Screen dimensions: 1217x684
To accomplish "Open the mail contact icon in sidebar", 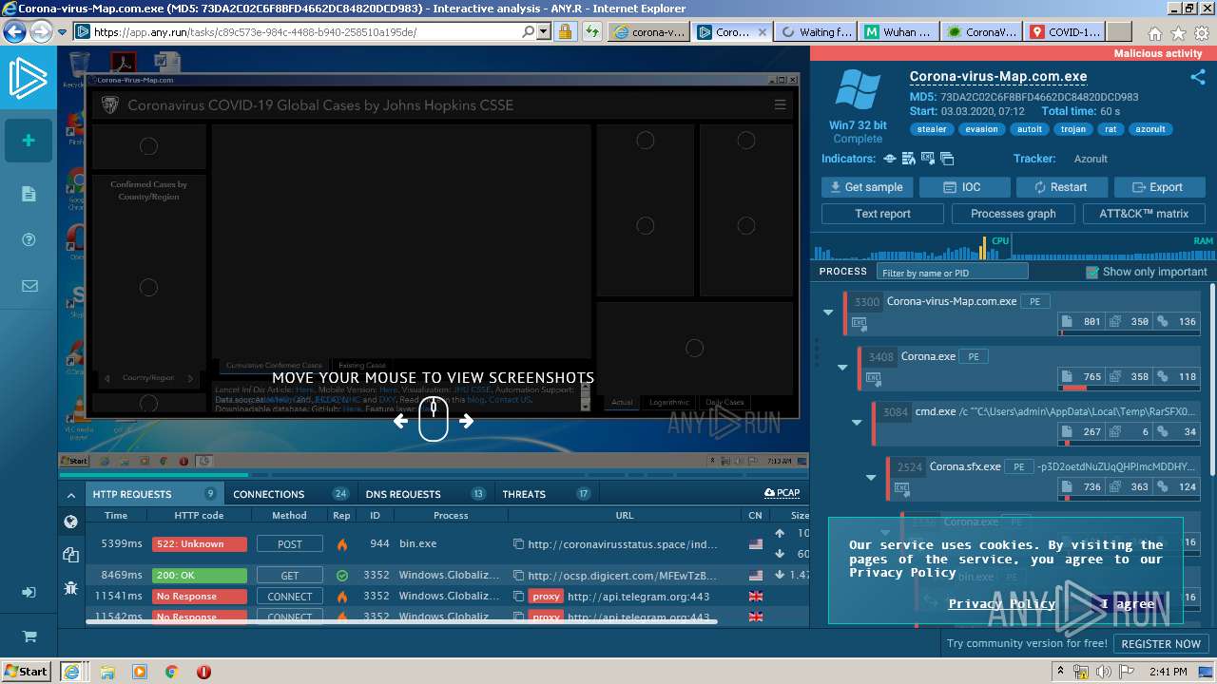I will tap(29, 286).
